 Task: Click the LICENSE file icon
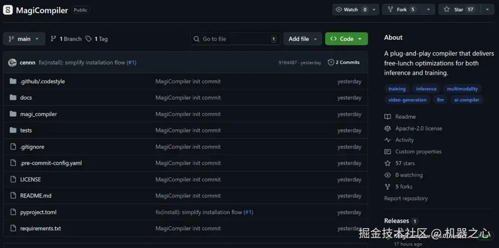tap(13, 179)
